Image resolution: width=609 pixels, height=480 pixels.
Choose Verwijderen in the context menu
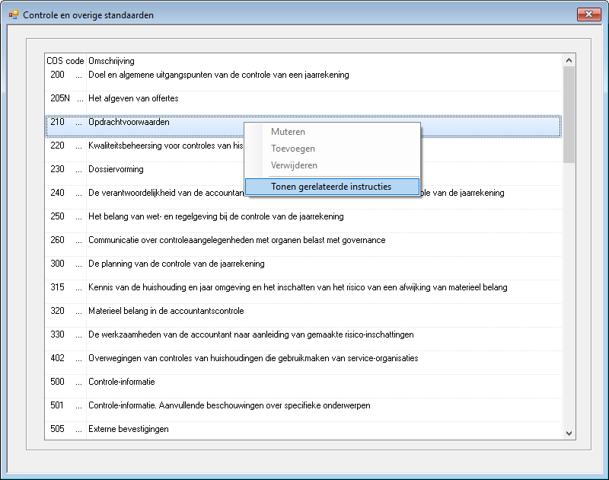332,165
